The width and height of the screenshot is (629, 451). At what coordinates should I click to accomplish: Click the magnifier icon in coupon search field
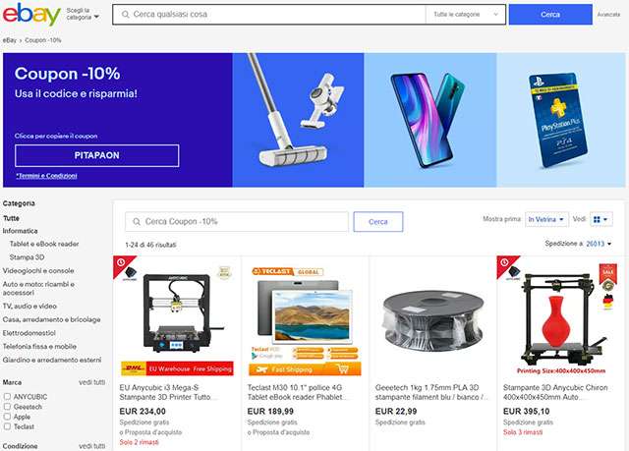pyautogui.click(x=137, y=222)
